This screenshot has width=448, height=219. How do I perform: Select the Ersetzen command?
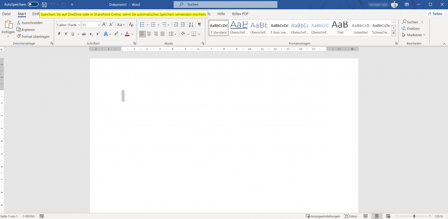411,28
